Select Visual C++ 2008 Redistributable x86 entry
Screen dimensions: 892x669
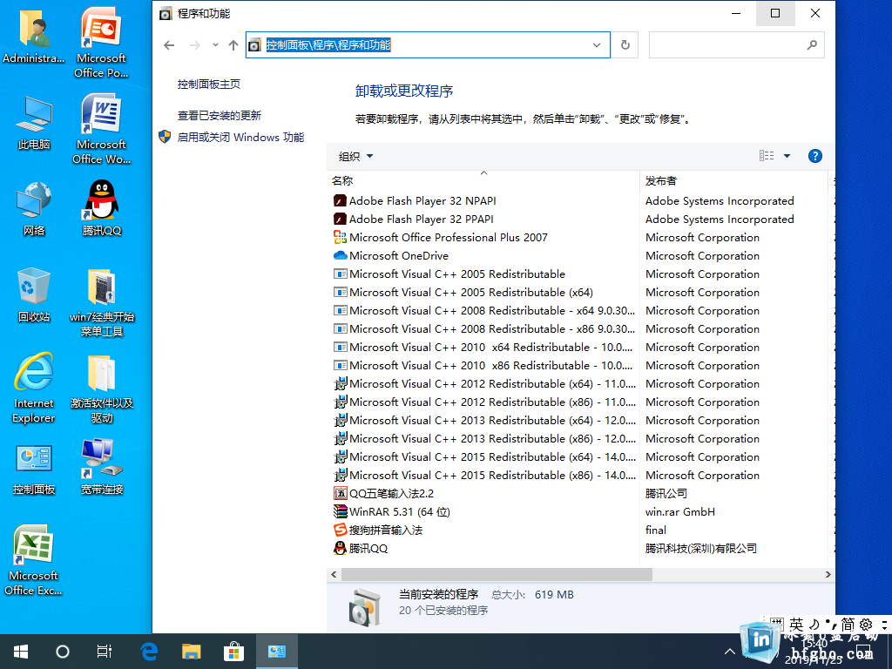492,328
